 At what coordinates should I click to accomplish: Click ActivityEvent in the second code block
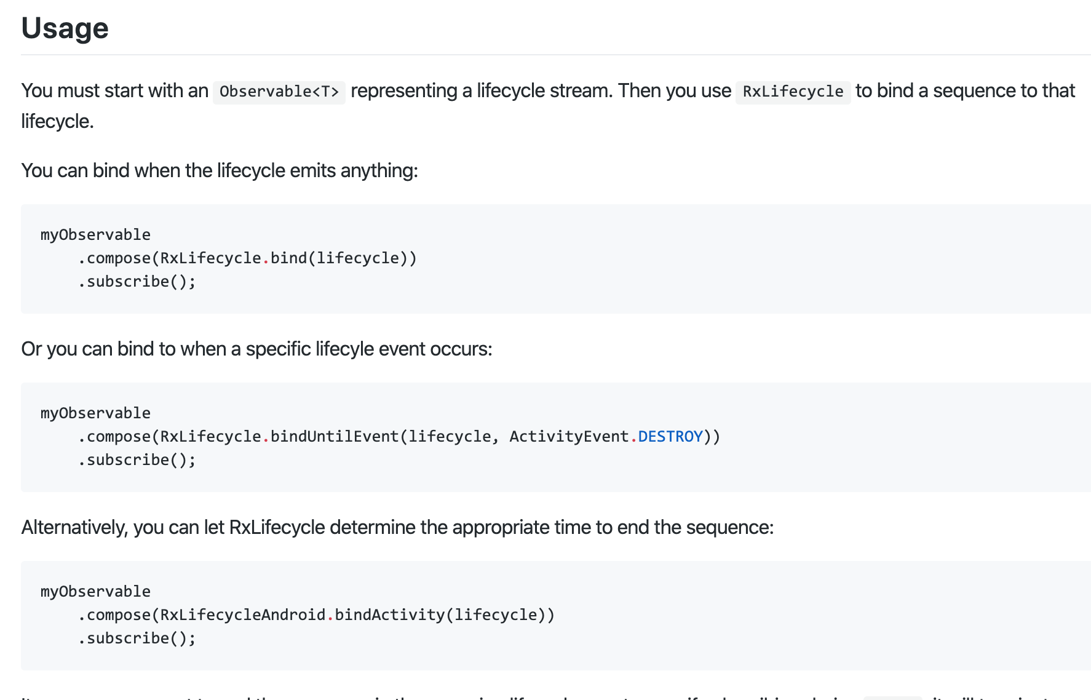tap(569, 437)
